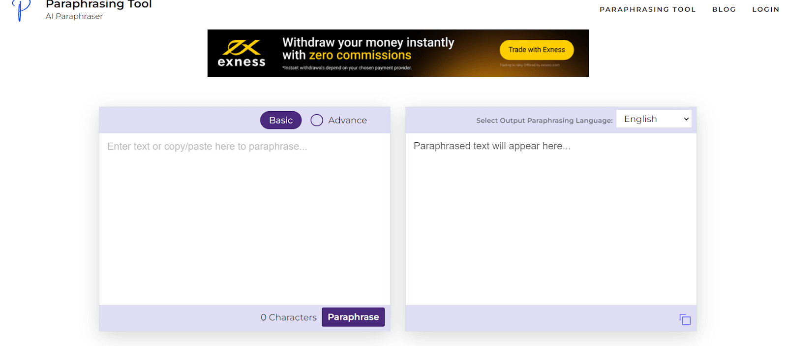Click the Select Output Paraphrasing Language label

(x=544, y=121)
